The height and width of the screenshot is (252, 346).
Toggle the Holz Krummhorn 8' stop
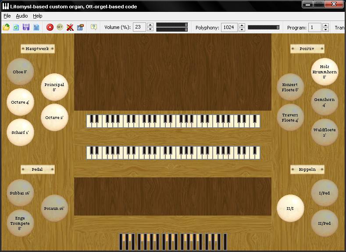pyautogui.click(x=325, y=72)
